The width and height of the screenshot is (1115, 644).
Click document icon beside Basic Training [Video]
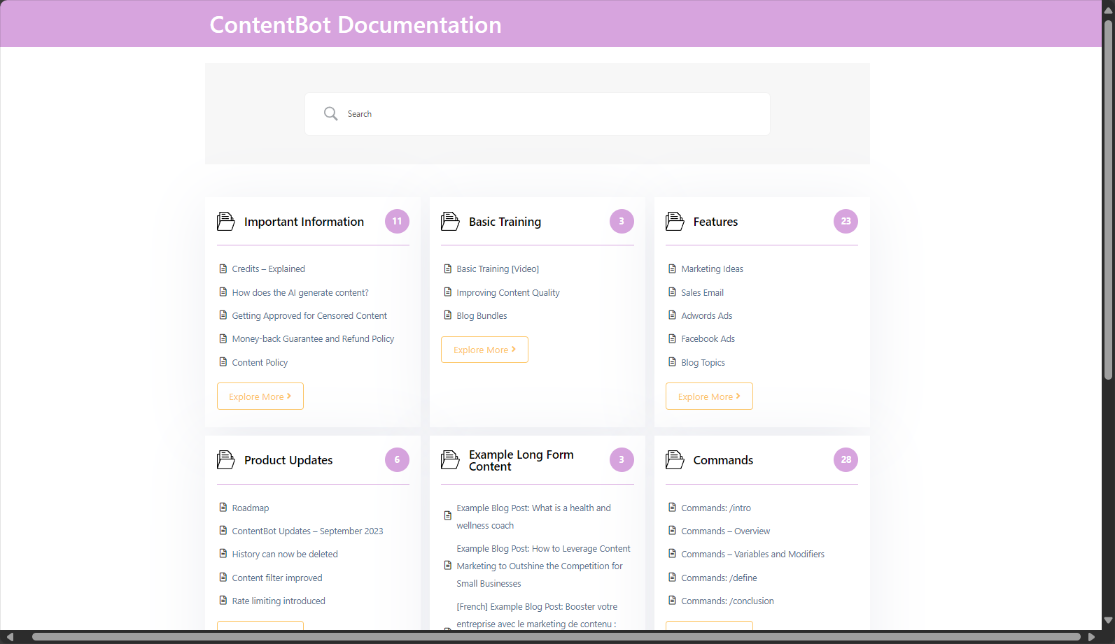(448, 269)
